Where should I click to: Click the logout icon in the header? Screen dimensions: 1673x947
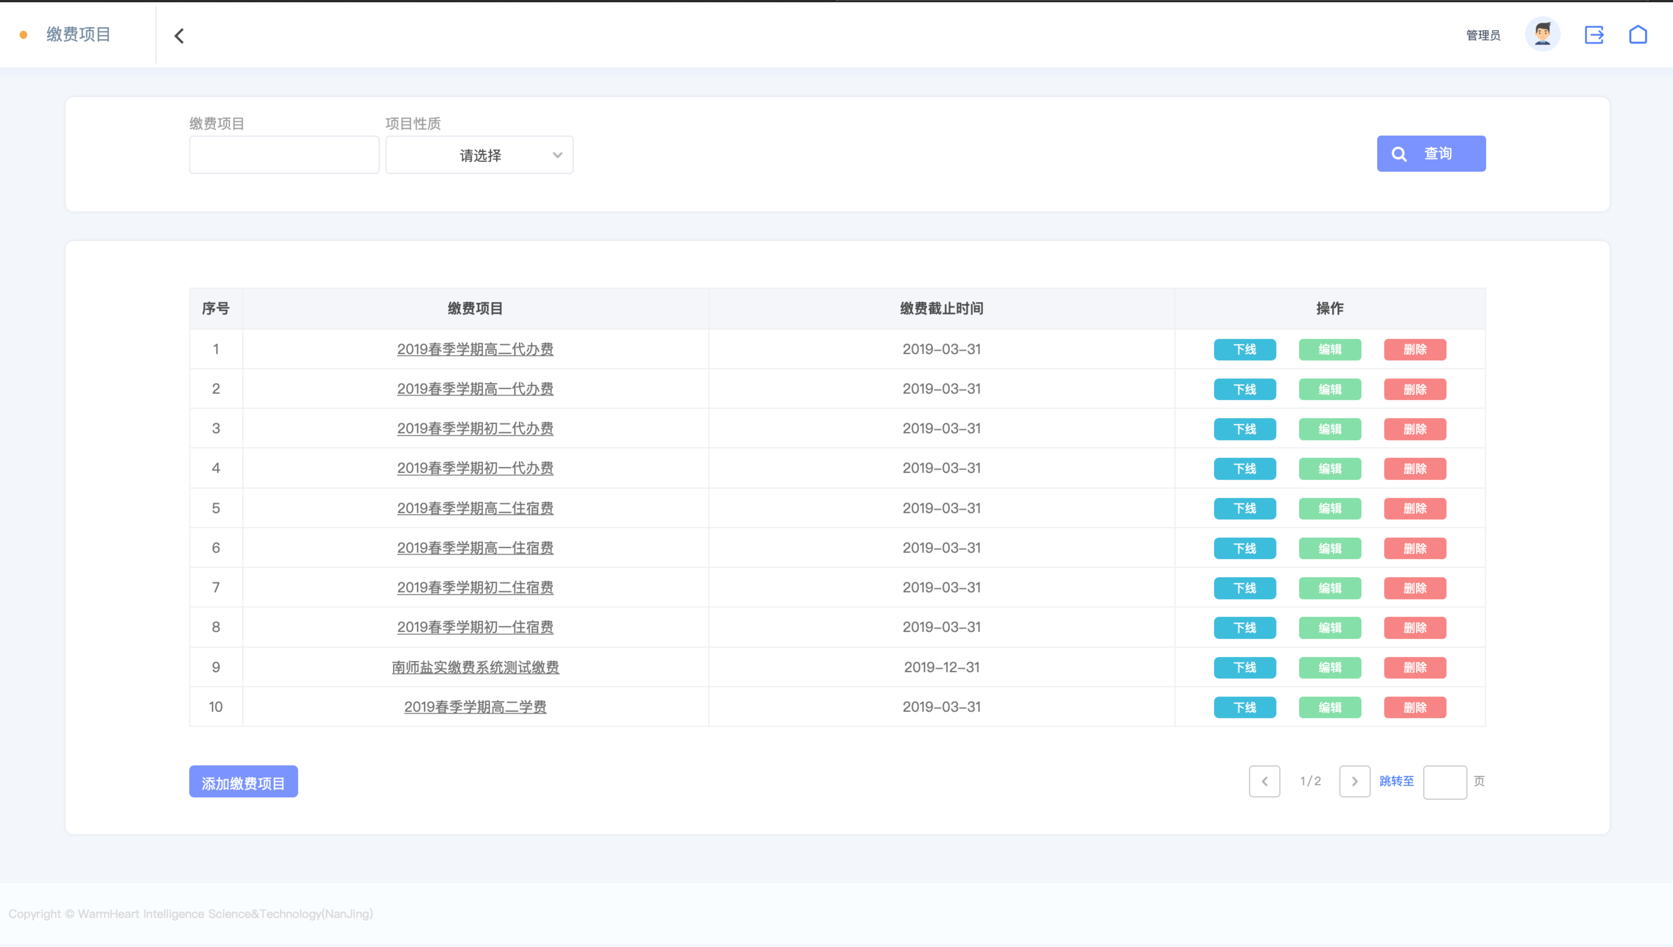click(1594, 35)
